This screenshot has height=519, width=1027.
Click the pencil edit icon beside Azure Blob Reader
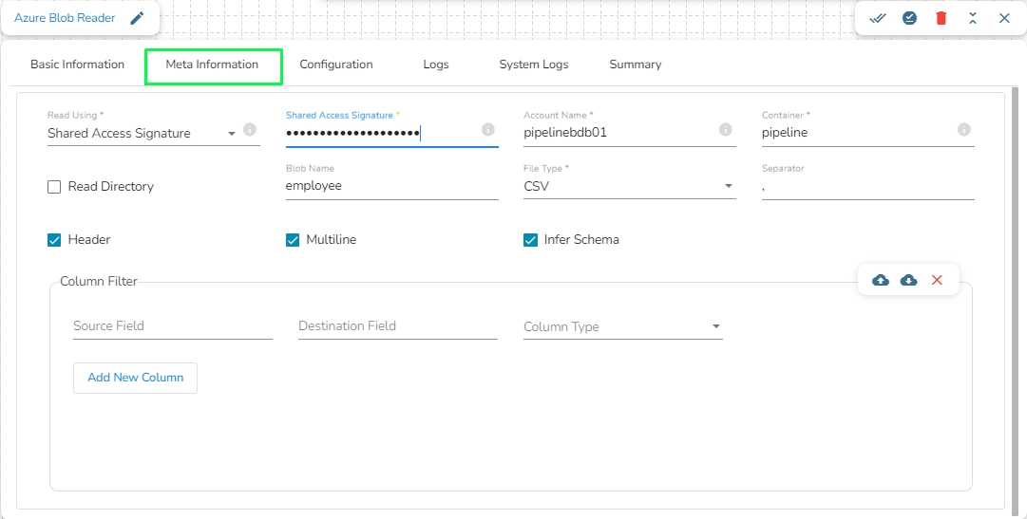coord(138,18)
